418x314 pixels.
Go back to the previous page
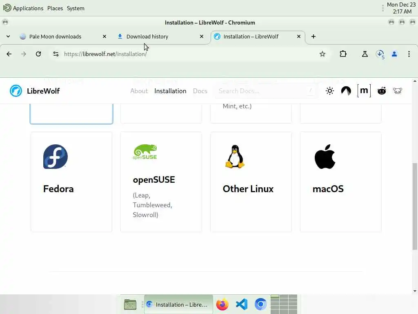click(x=9, y=54)
